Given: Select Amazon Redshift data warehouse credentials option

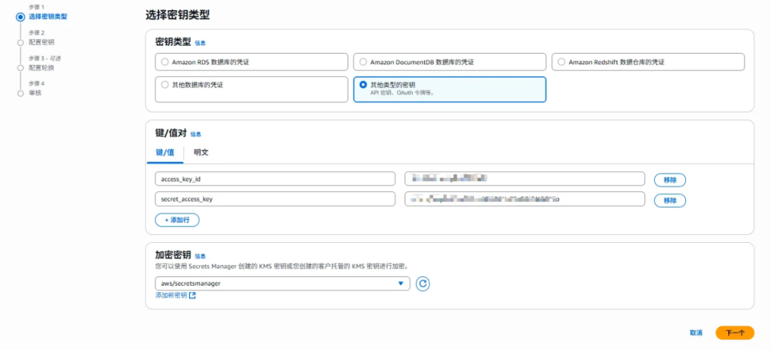Looking at the screenshot, I should point(648,62).
